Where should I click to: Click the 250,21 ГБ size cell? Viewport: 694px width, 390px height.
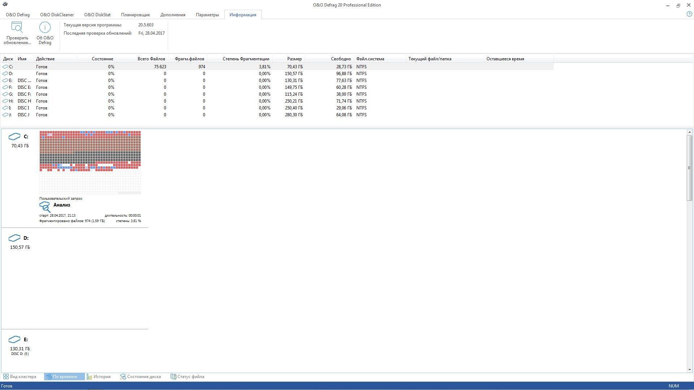coord(294,101)
